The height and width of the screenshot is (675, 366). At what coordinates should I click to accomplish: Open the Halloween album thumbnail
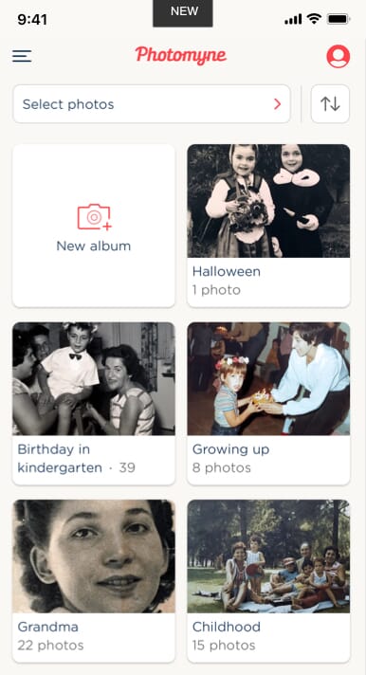268,201
